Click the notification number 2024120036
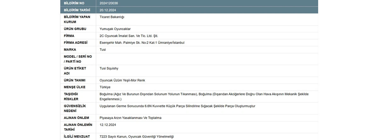The width and height of the screenshot is (378, 140). [x=109, y=3]
